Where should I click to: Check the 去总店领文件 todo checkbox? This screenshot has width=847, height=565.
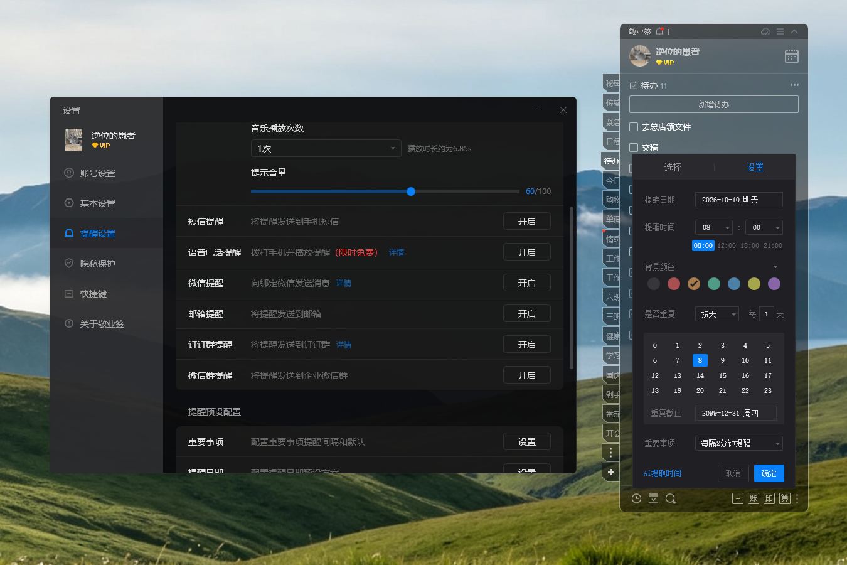(x=634, y=127)
